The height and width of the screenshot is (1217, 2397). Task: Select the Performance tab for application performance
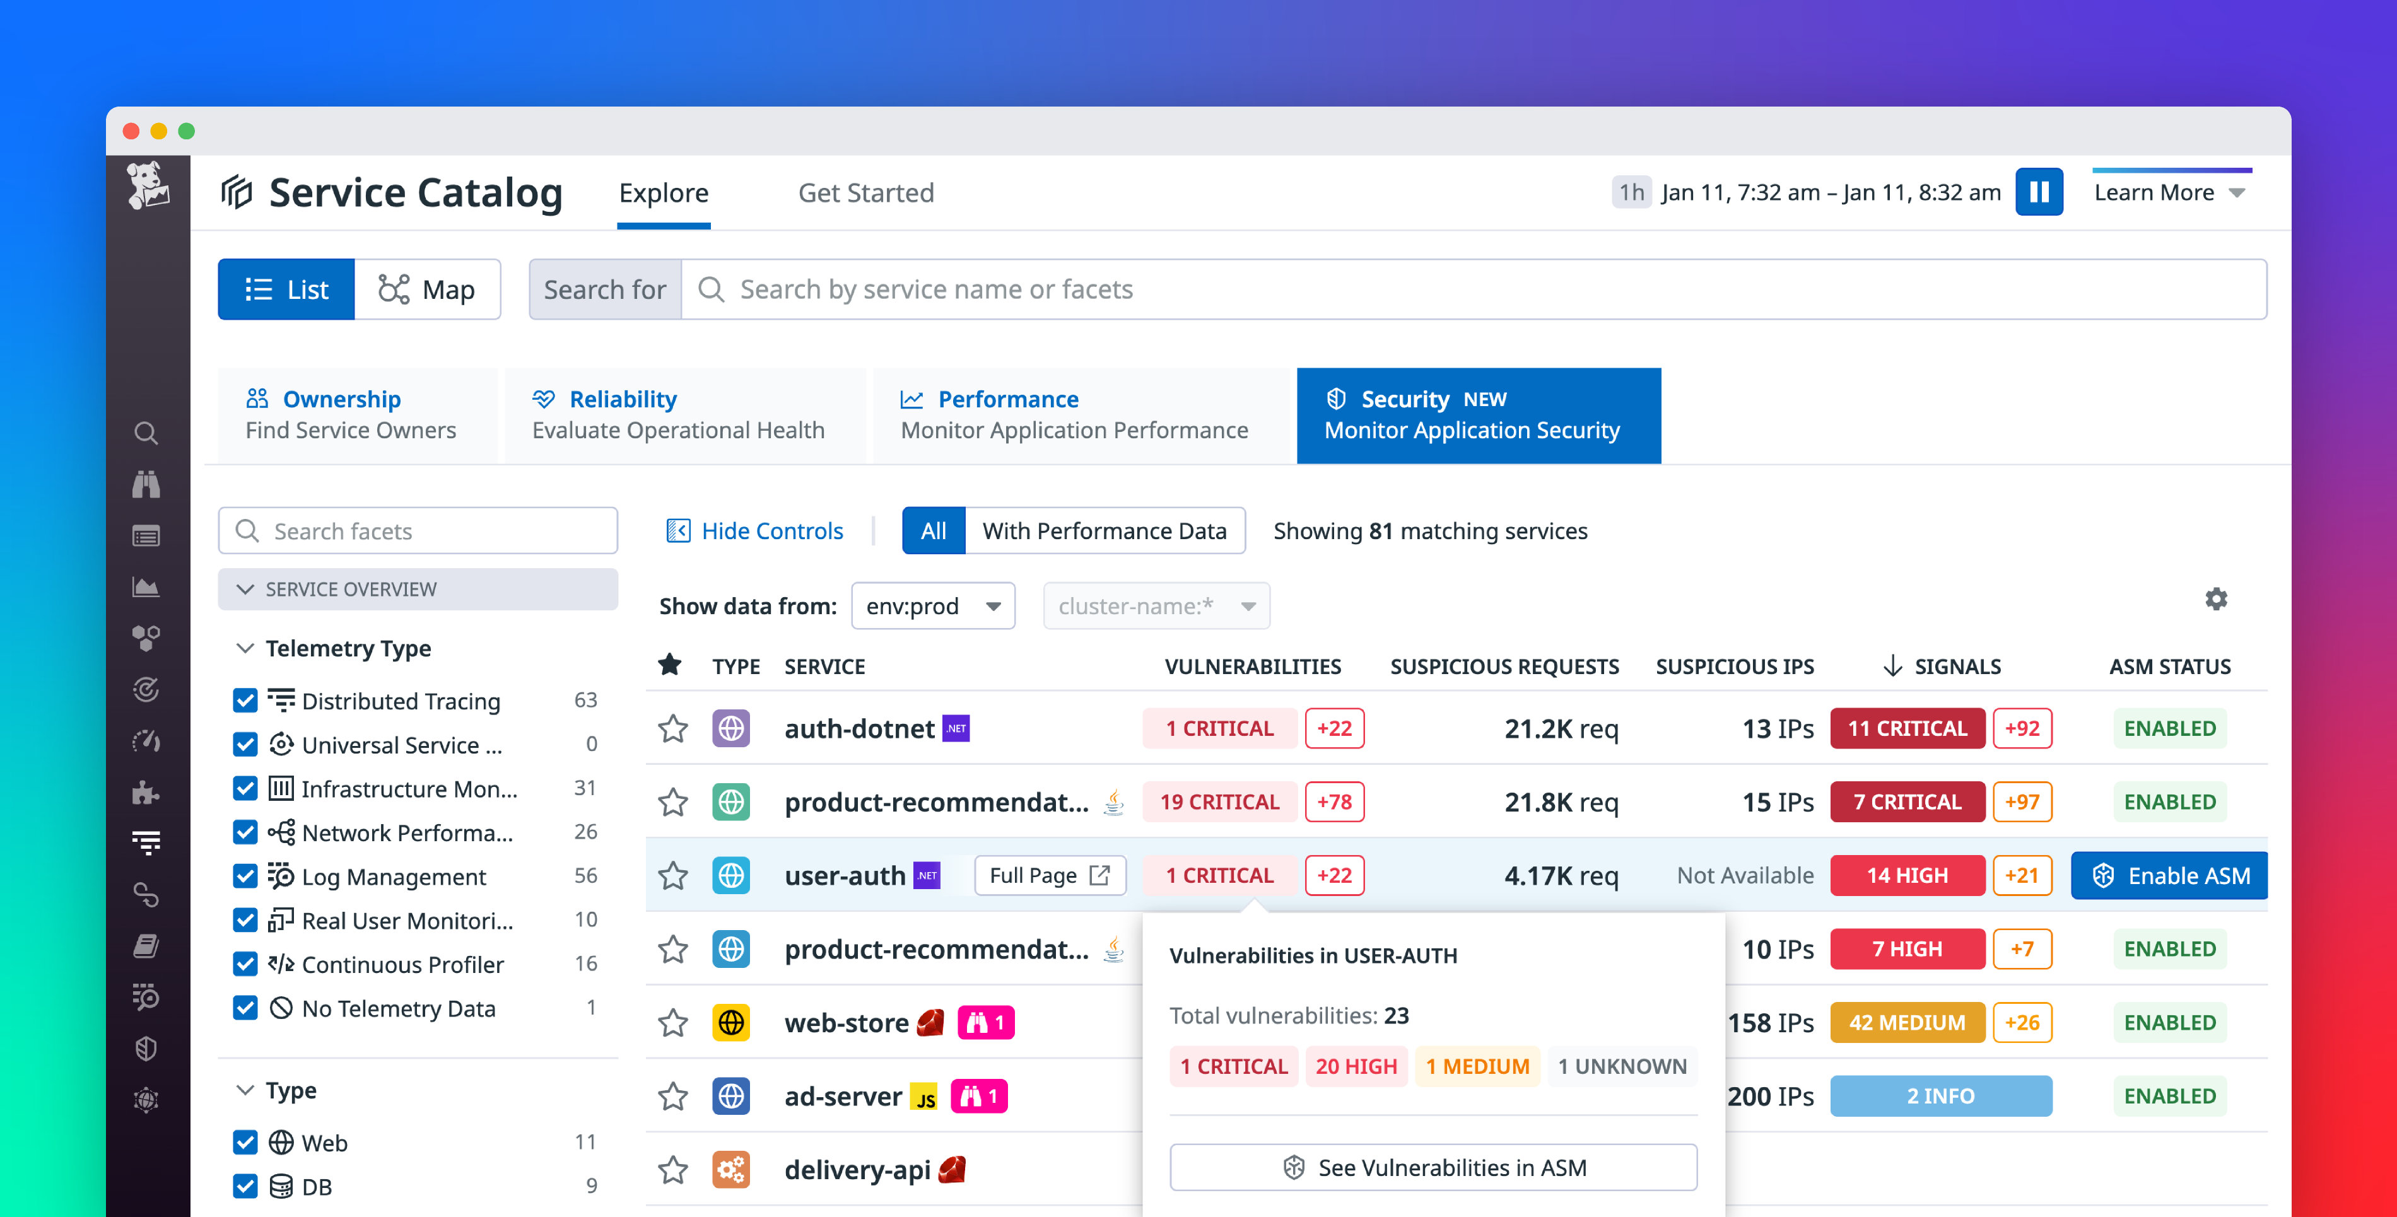[x=1074, y=414]
